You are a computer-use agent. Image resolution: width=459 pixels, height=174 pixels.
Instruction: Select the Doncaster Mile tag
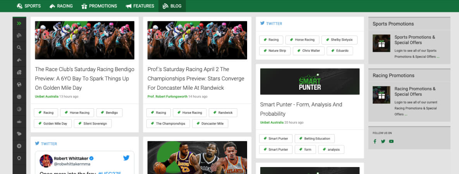(x=210, y=123)
